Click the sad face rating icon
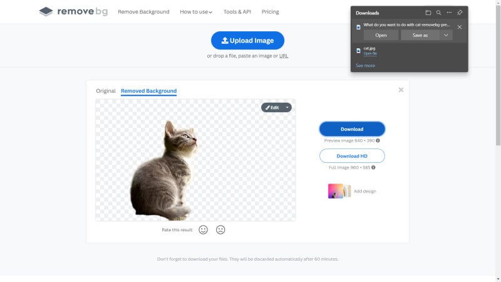501x282 pixels. [220, 230]
